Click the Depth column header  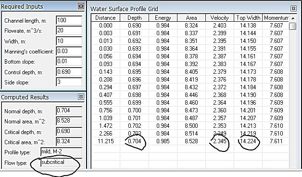coord(135,18)
